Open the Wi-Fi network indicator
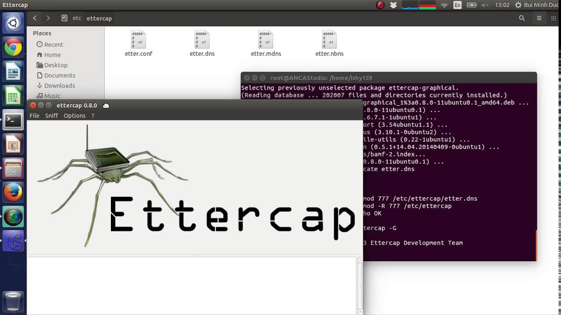This screenshot has height=315, width=561. point(444,5)
